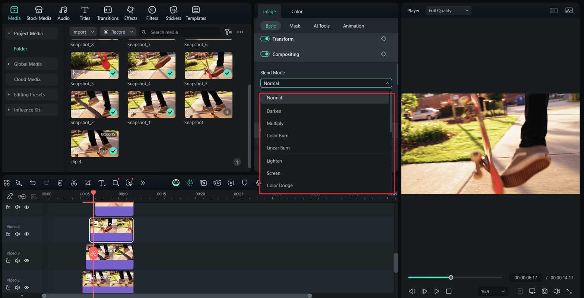Select the clip 4 video thumbnail
The height and width of the screenshot is (298, 584).
click(95, 143)
